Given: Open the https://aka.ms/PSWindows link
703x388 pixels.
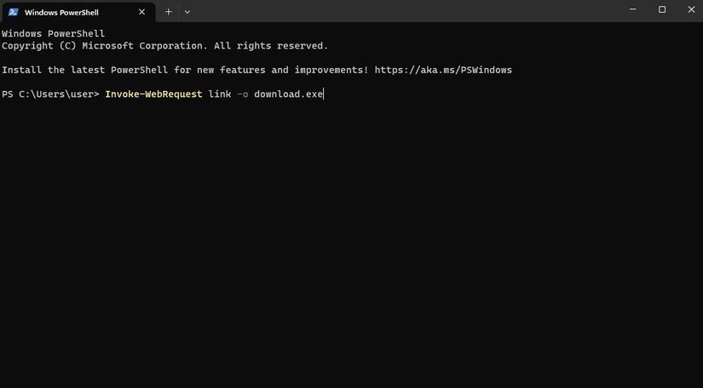Looking at the screenshot, I should (x=443, y=70).
